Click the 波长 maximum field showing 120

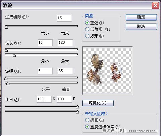click(x=65, y=43)
